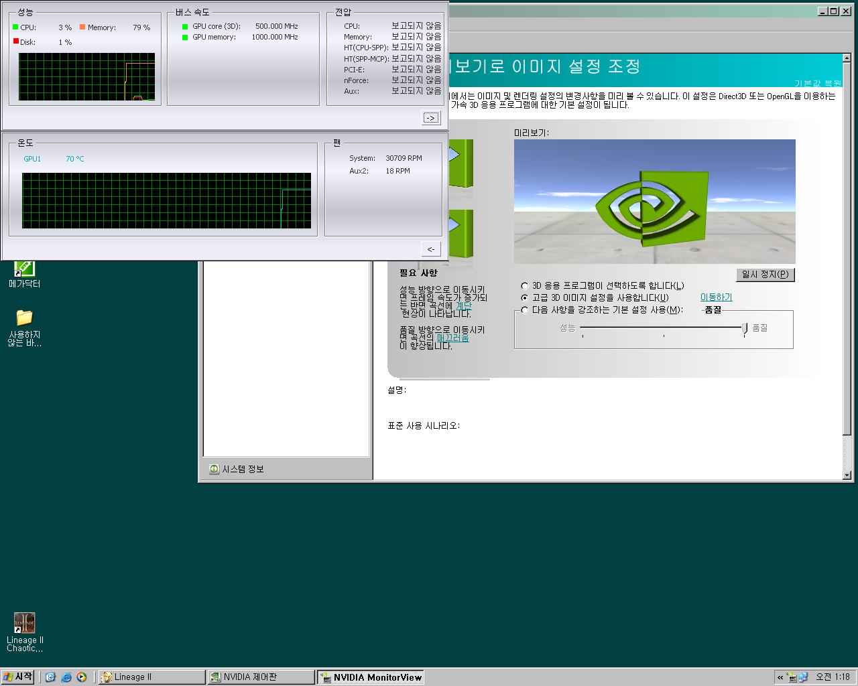Open Show Desktop quick launch icon
Screen dimensions: 858x686
click(x=50, y=677)
